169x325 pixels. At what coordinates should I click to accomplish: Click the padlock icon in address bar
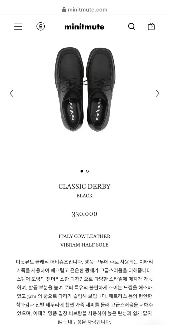click(64, 10)
